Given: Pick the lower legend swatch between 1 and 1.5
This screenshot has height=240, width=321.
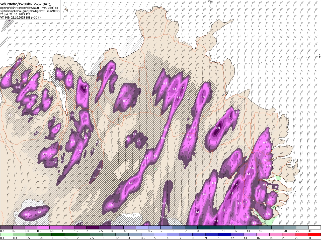Looking at the screenshot, I should click(58, 234).
